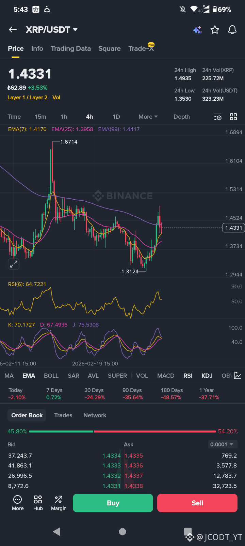Toggle the KDJ indicator

pyautogui.click(x=207, y=376)
